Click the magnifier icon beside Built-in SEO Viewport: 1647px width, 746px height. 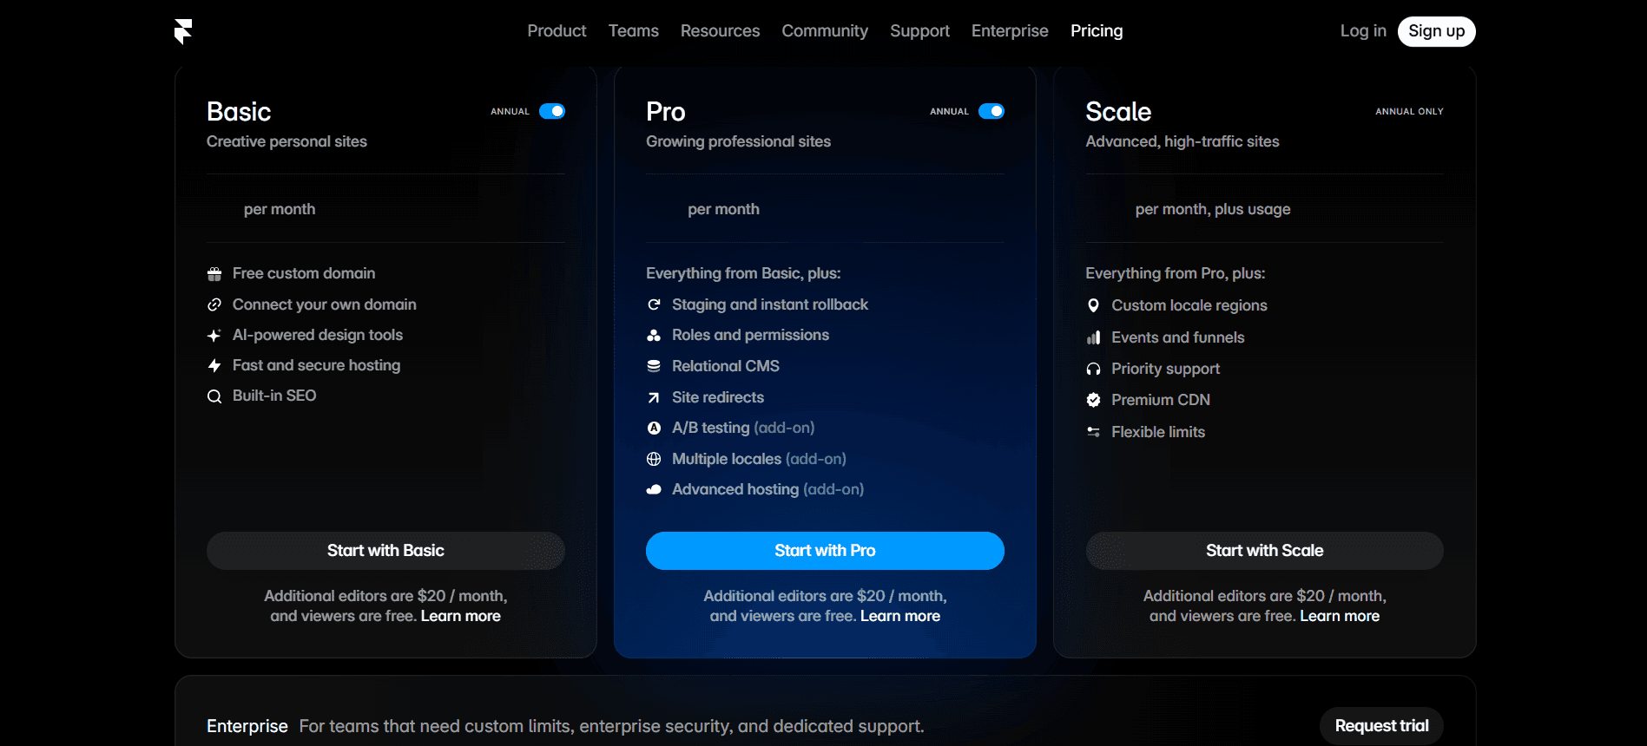tap(214, 396)
